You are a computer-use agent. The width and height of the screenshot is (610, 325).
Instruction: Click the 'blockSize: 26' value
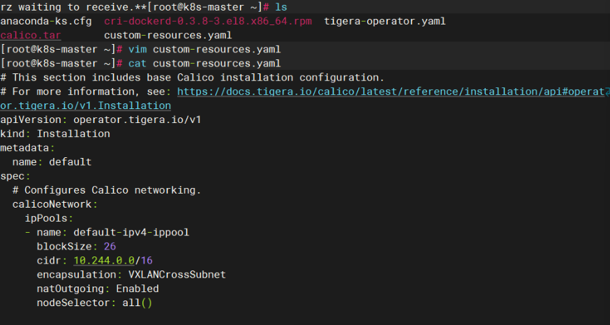110,246
